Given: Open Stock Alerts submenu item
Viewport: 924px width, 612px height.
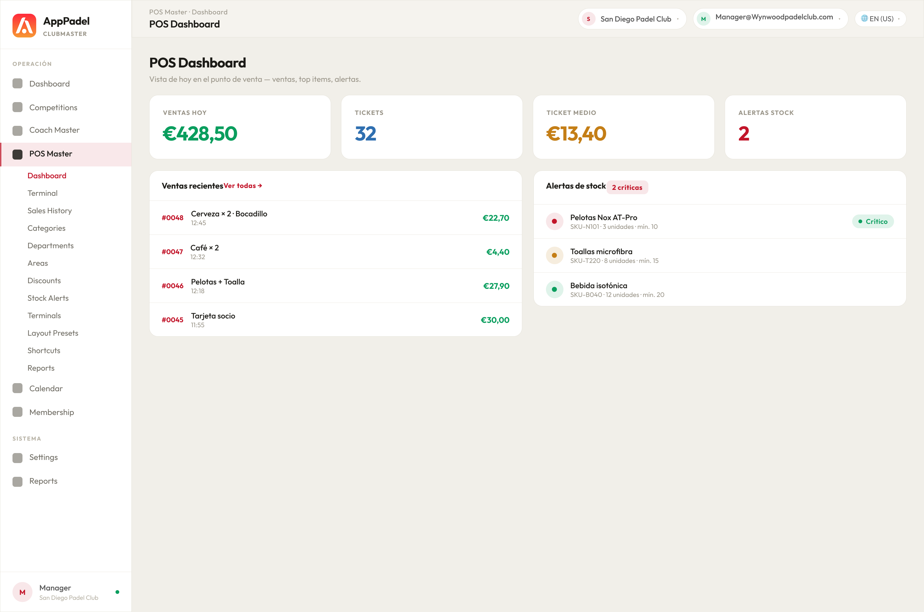Looking at the screenshot, I should coord(48,298).
